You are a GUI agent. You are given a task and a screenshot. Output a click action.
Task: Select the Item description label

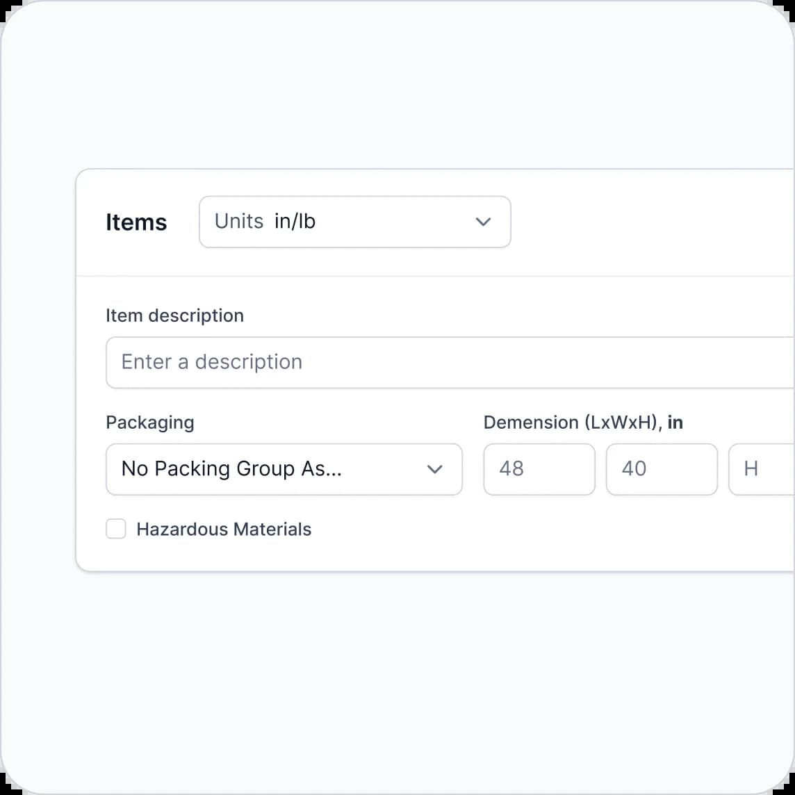pyautogui.click(x=174, y=315)
